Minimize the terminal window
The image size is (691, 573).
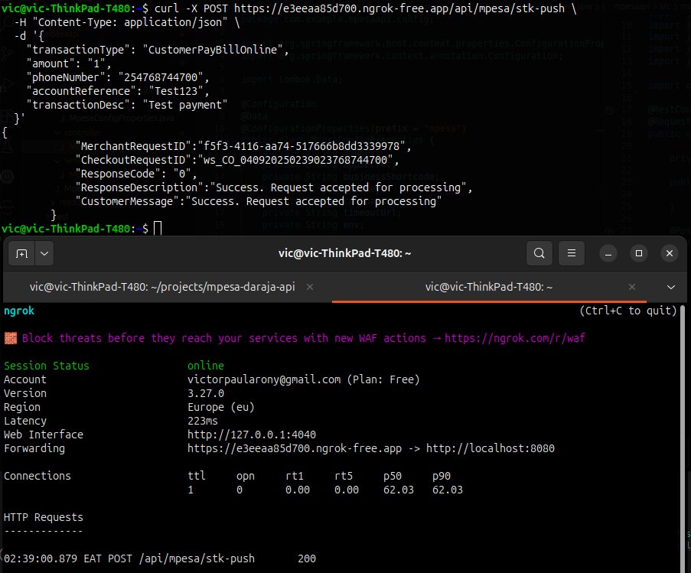click(608, 253)
